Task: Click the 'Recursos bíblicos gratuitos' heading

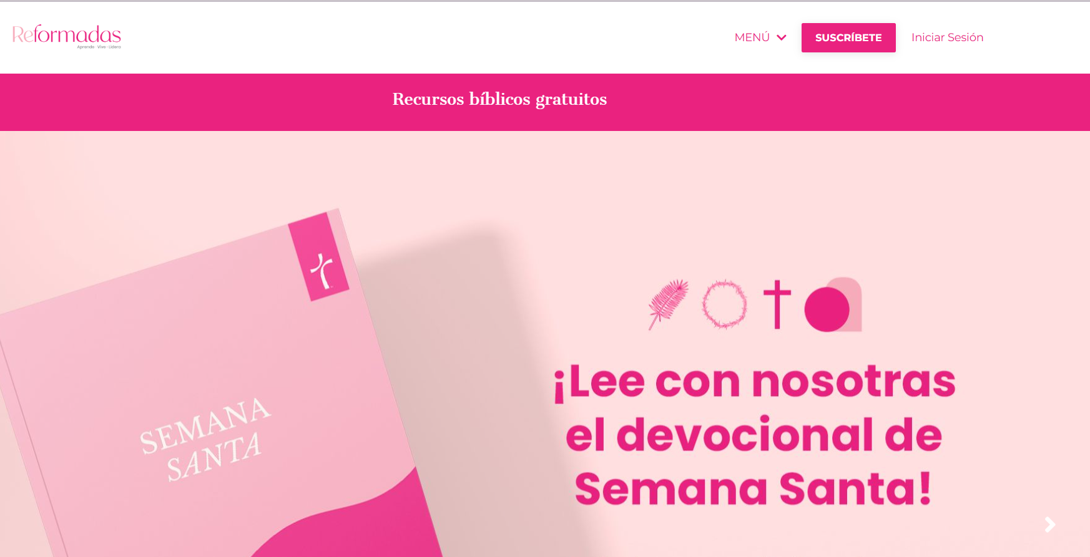Action: tap(499, 99)
